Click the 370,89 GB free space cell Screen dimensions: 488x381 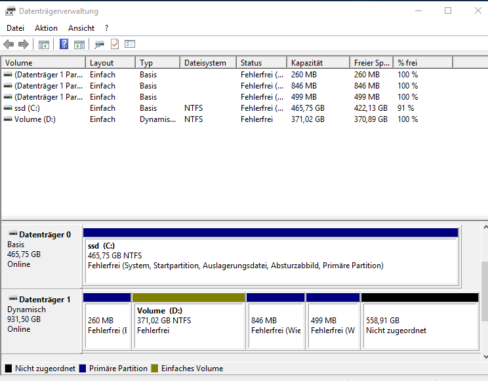pos(371,119)
